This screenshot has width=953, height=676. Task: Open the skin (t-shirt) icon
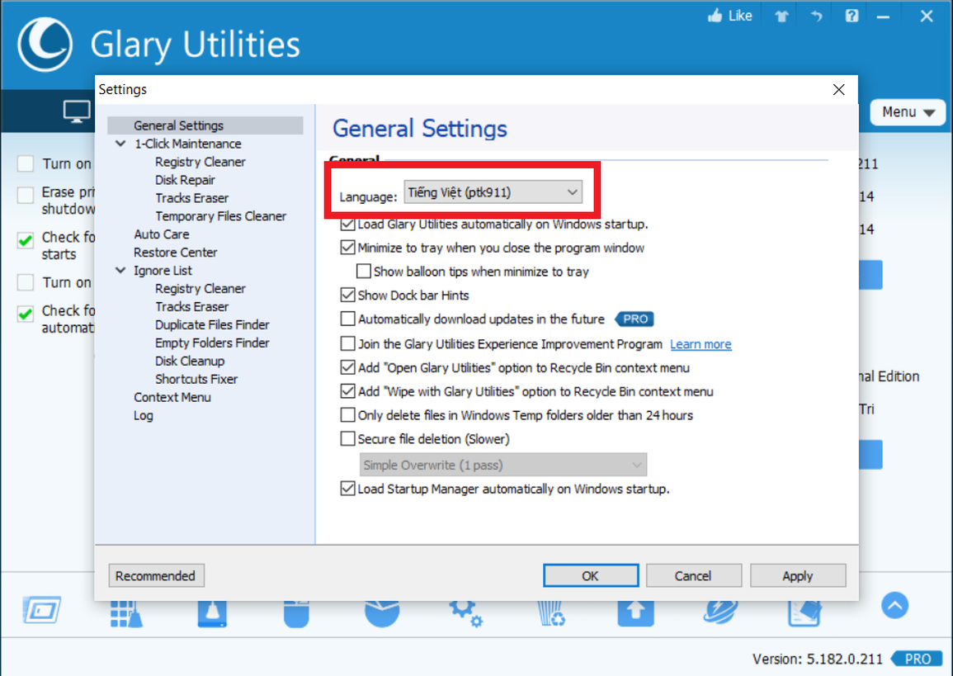(x=781, y=17)
